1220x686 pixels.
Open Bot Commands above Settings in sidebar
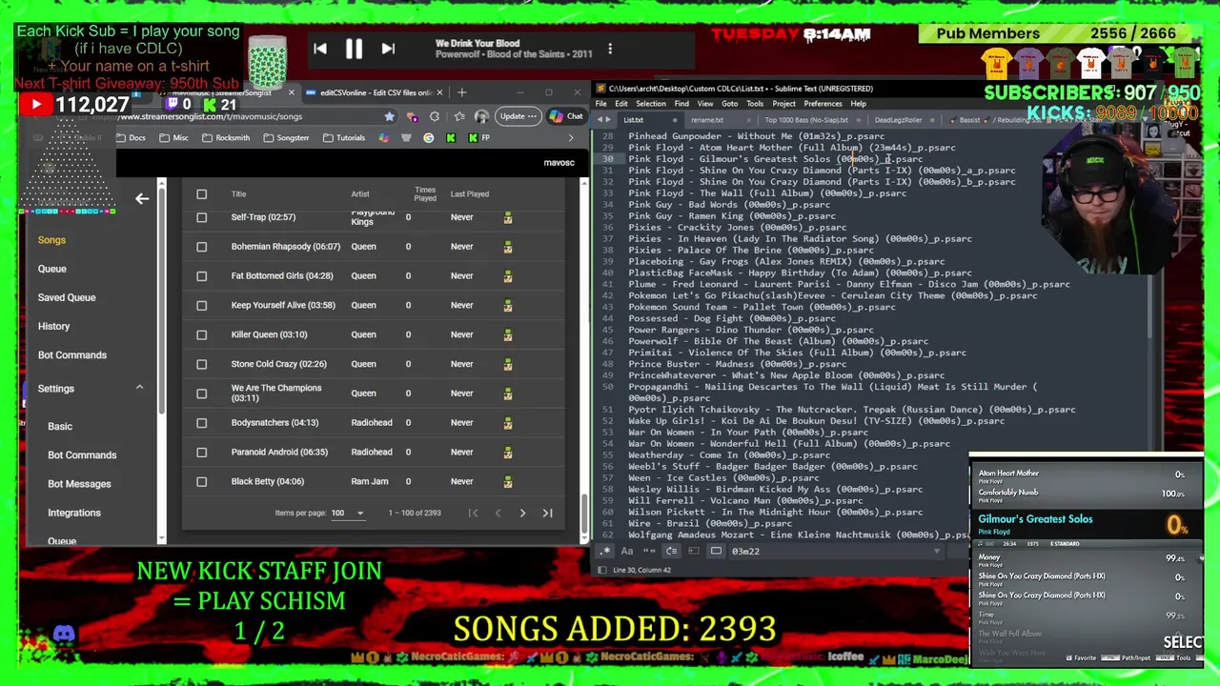pos(72,354)
